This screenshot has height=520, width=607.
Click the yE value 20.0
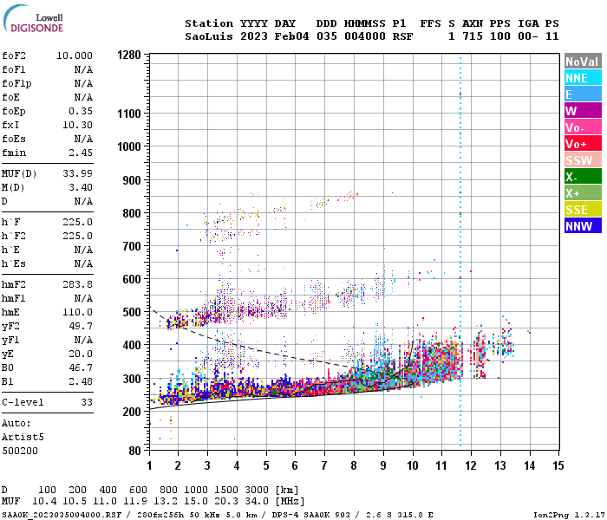81,354
